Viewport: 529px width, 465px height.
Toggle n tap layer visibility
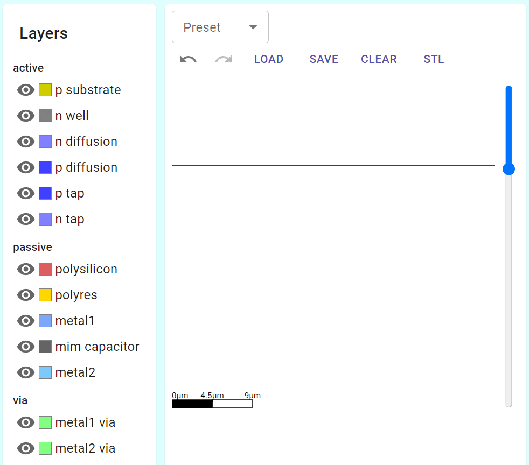pyautogui.click(x=26, y=219)
